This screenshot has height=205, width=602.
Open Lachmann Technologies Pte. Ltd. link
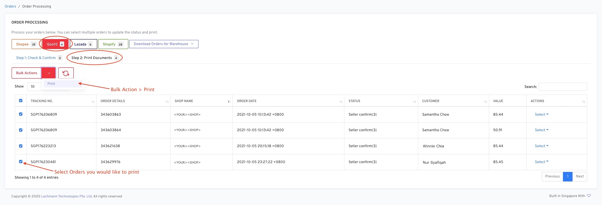point(67,196)
